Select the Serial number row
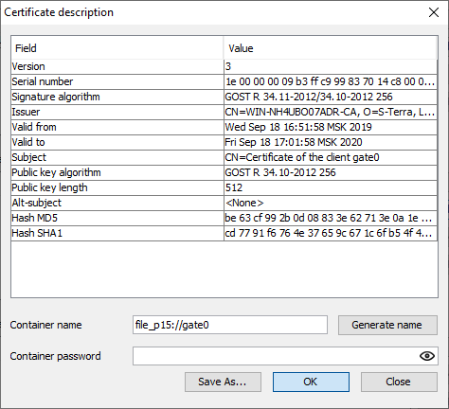The width and height of the screenshot is (449, 409). (x=224, y=81)
